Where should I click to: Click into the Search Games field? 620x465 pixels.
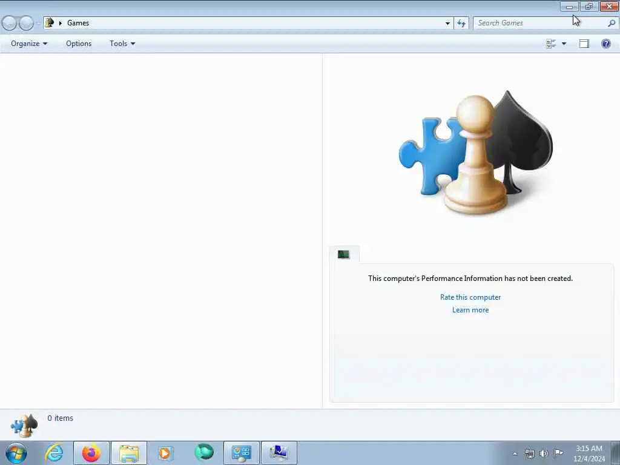point(539,23)
